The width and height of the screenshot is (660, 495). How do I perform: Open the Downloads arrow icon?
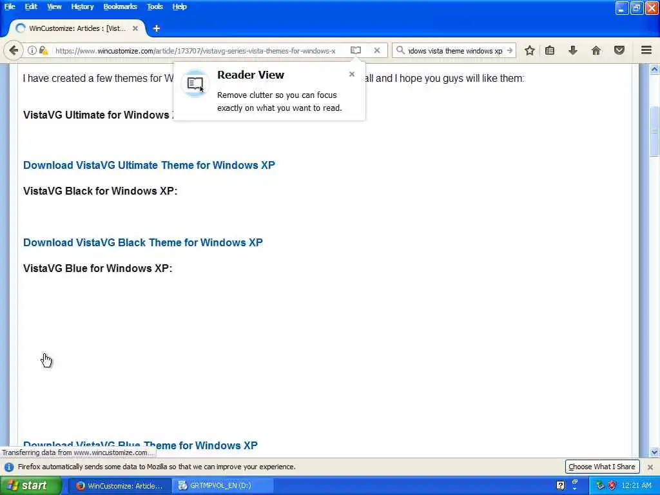572,50
